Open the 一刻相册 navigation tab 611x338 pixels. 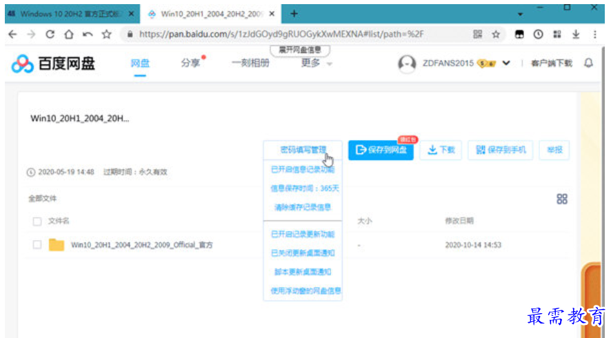(x=250, y=63)
